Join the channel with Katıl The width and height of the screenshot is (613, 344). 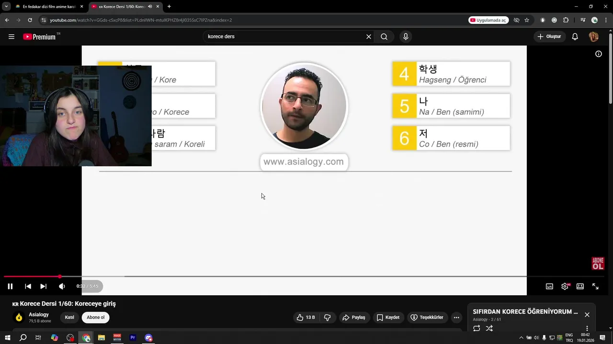point(69,317)
